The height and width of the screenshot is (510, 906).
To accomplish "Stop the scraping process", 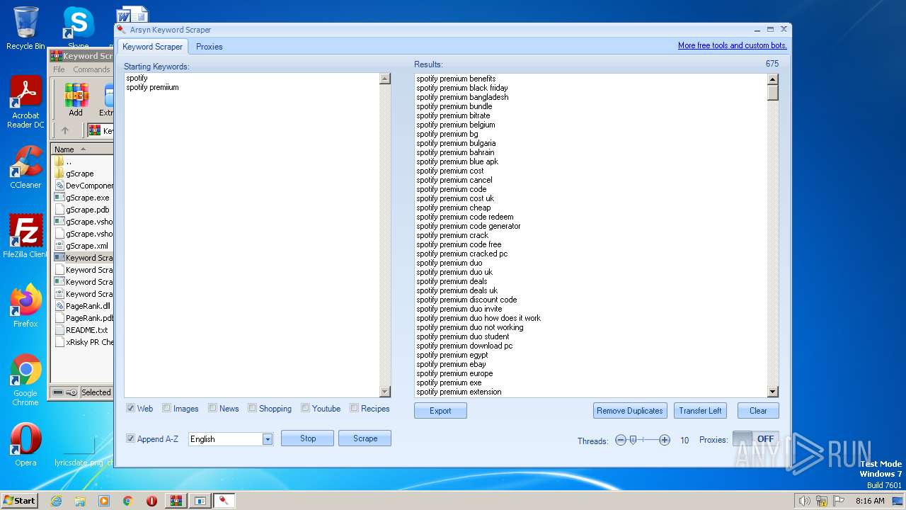I will [x=308, y=438].
